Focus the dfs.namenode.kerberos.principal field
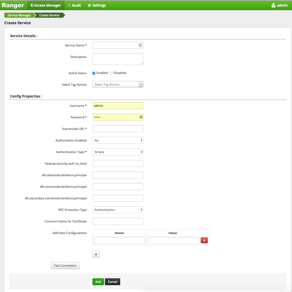This screenshot has height=292, width=292. point(118,186)
